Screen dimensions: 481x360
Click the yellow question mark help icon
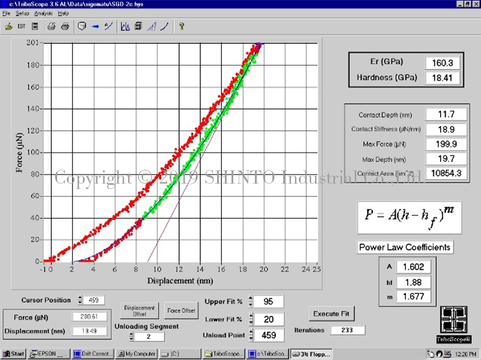(x=182, y=26)
